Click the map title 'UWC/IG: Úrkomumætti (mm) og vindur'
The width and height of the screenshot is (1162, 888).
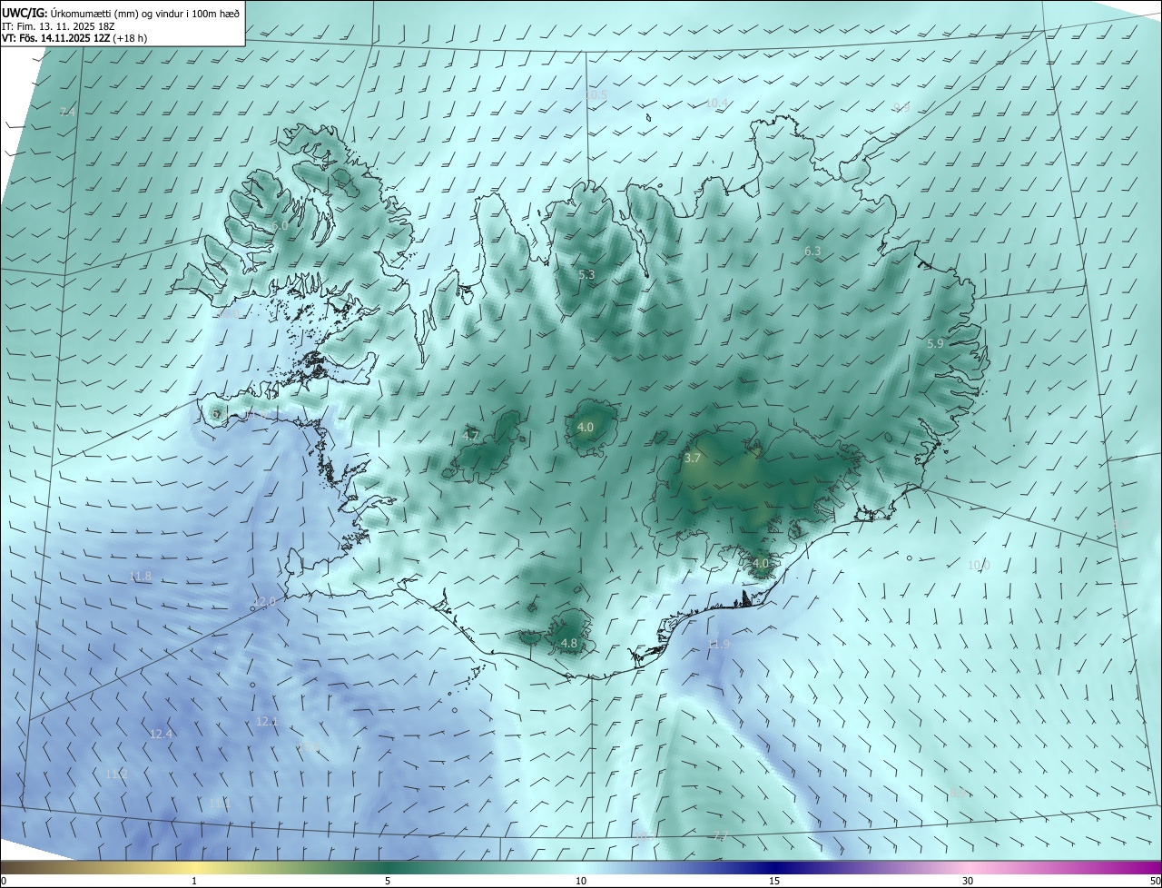click(x=121, y=13)
